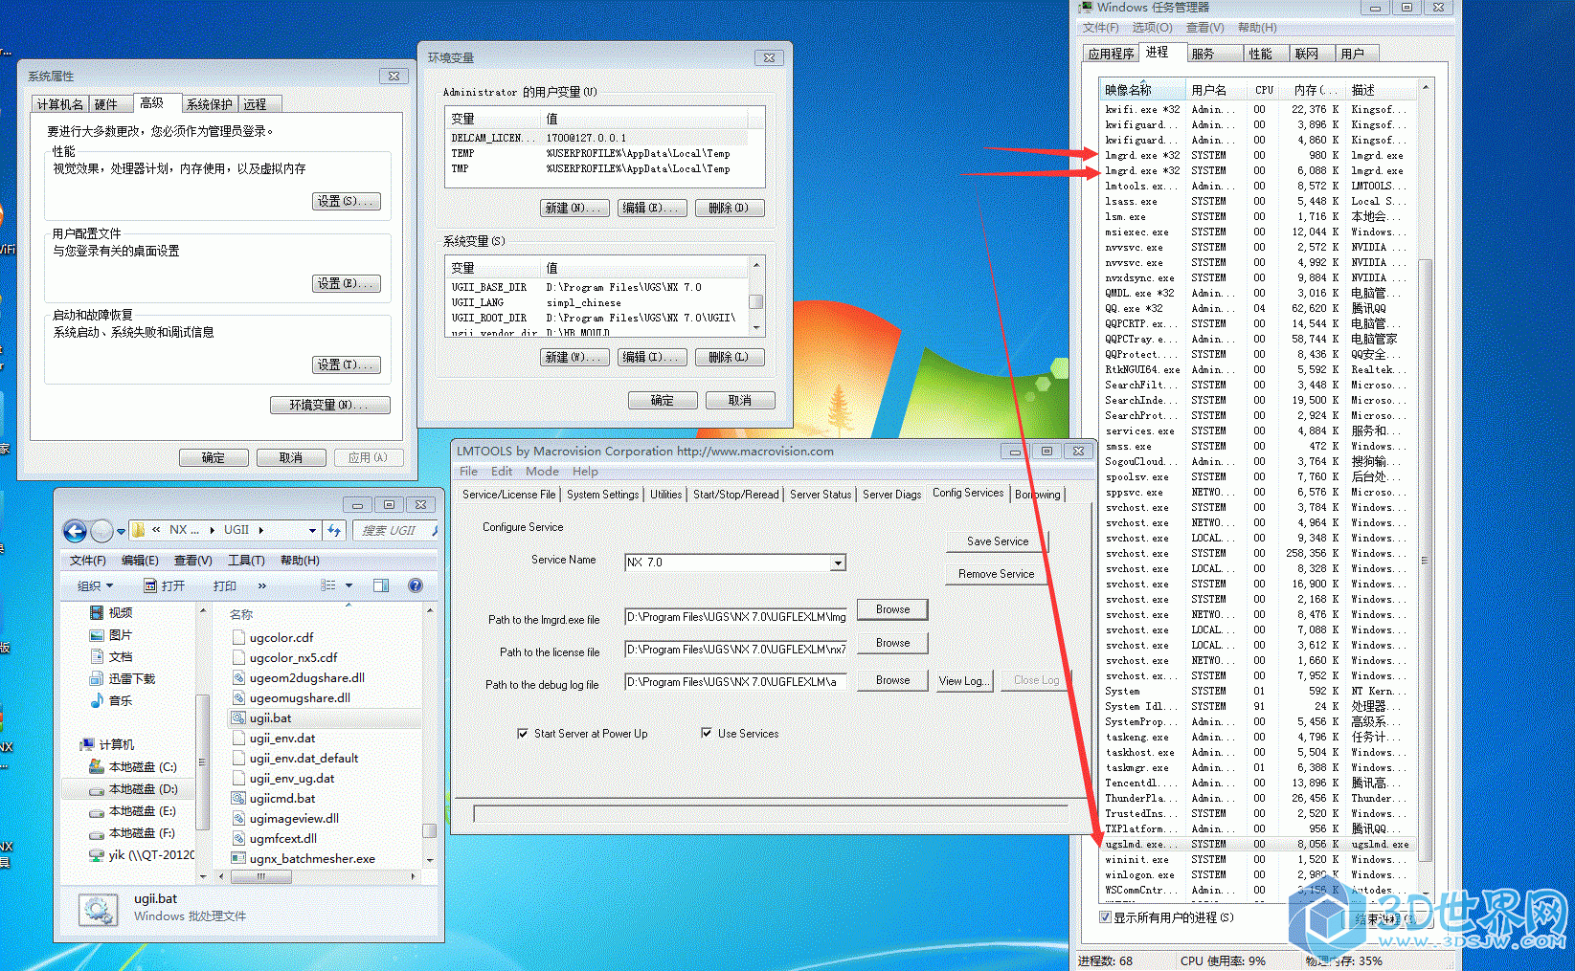This screenshot has width=1575, height=971.
Task: Switch to Start/Stop/Reread tab in LMTOOLS
Action: coord(735,495)
